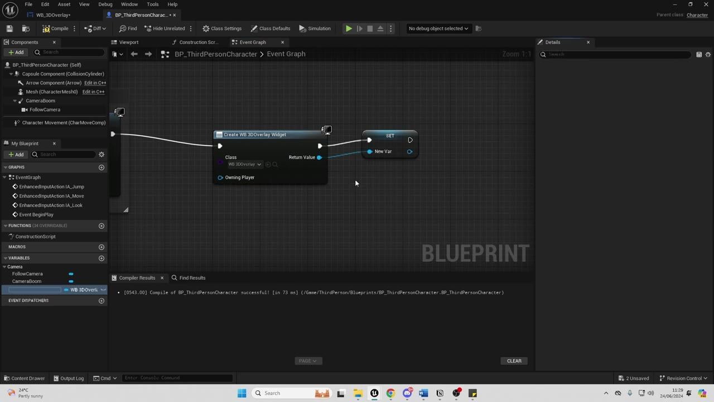Viewport: 714px width, 402px height.
Task: Click Edit in C++ link for Arrow Component
Action: tap(95, 83)
